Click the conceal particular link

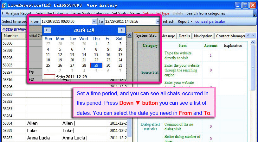point(210,22)
